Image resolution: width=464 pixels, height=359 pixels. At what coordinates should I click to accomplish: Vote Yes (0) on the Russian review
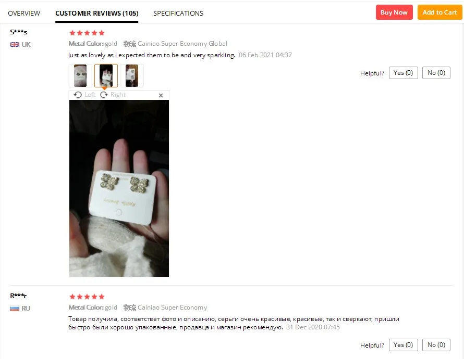click(404, 345)
